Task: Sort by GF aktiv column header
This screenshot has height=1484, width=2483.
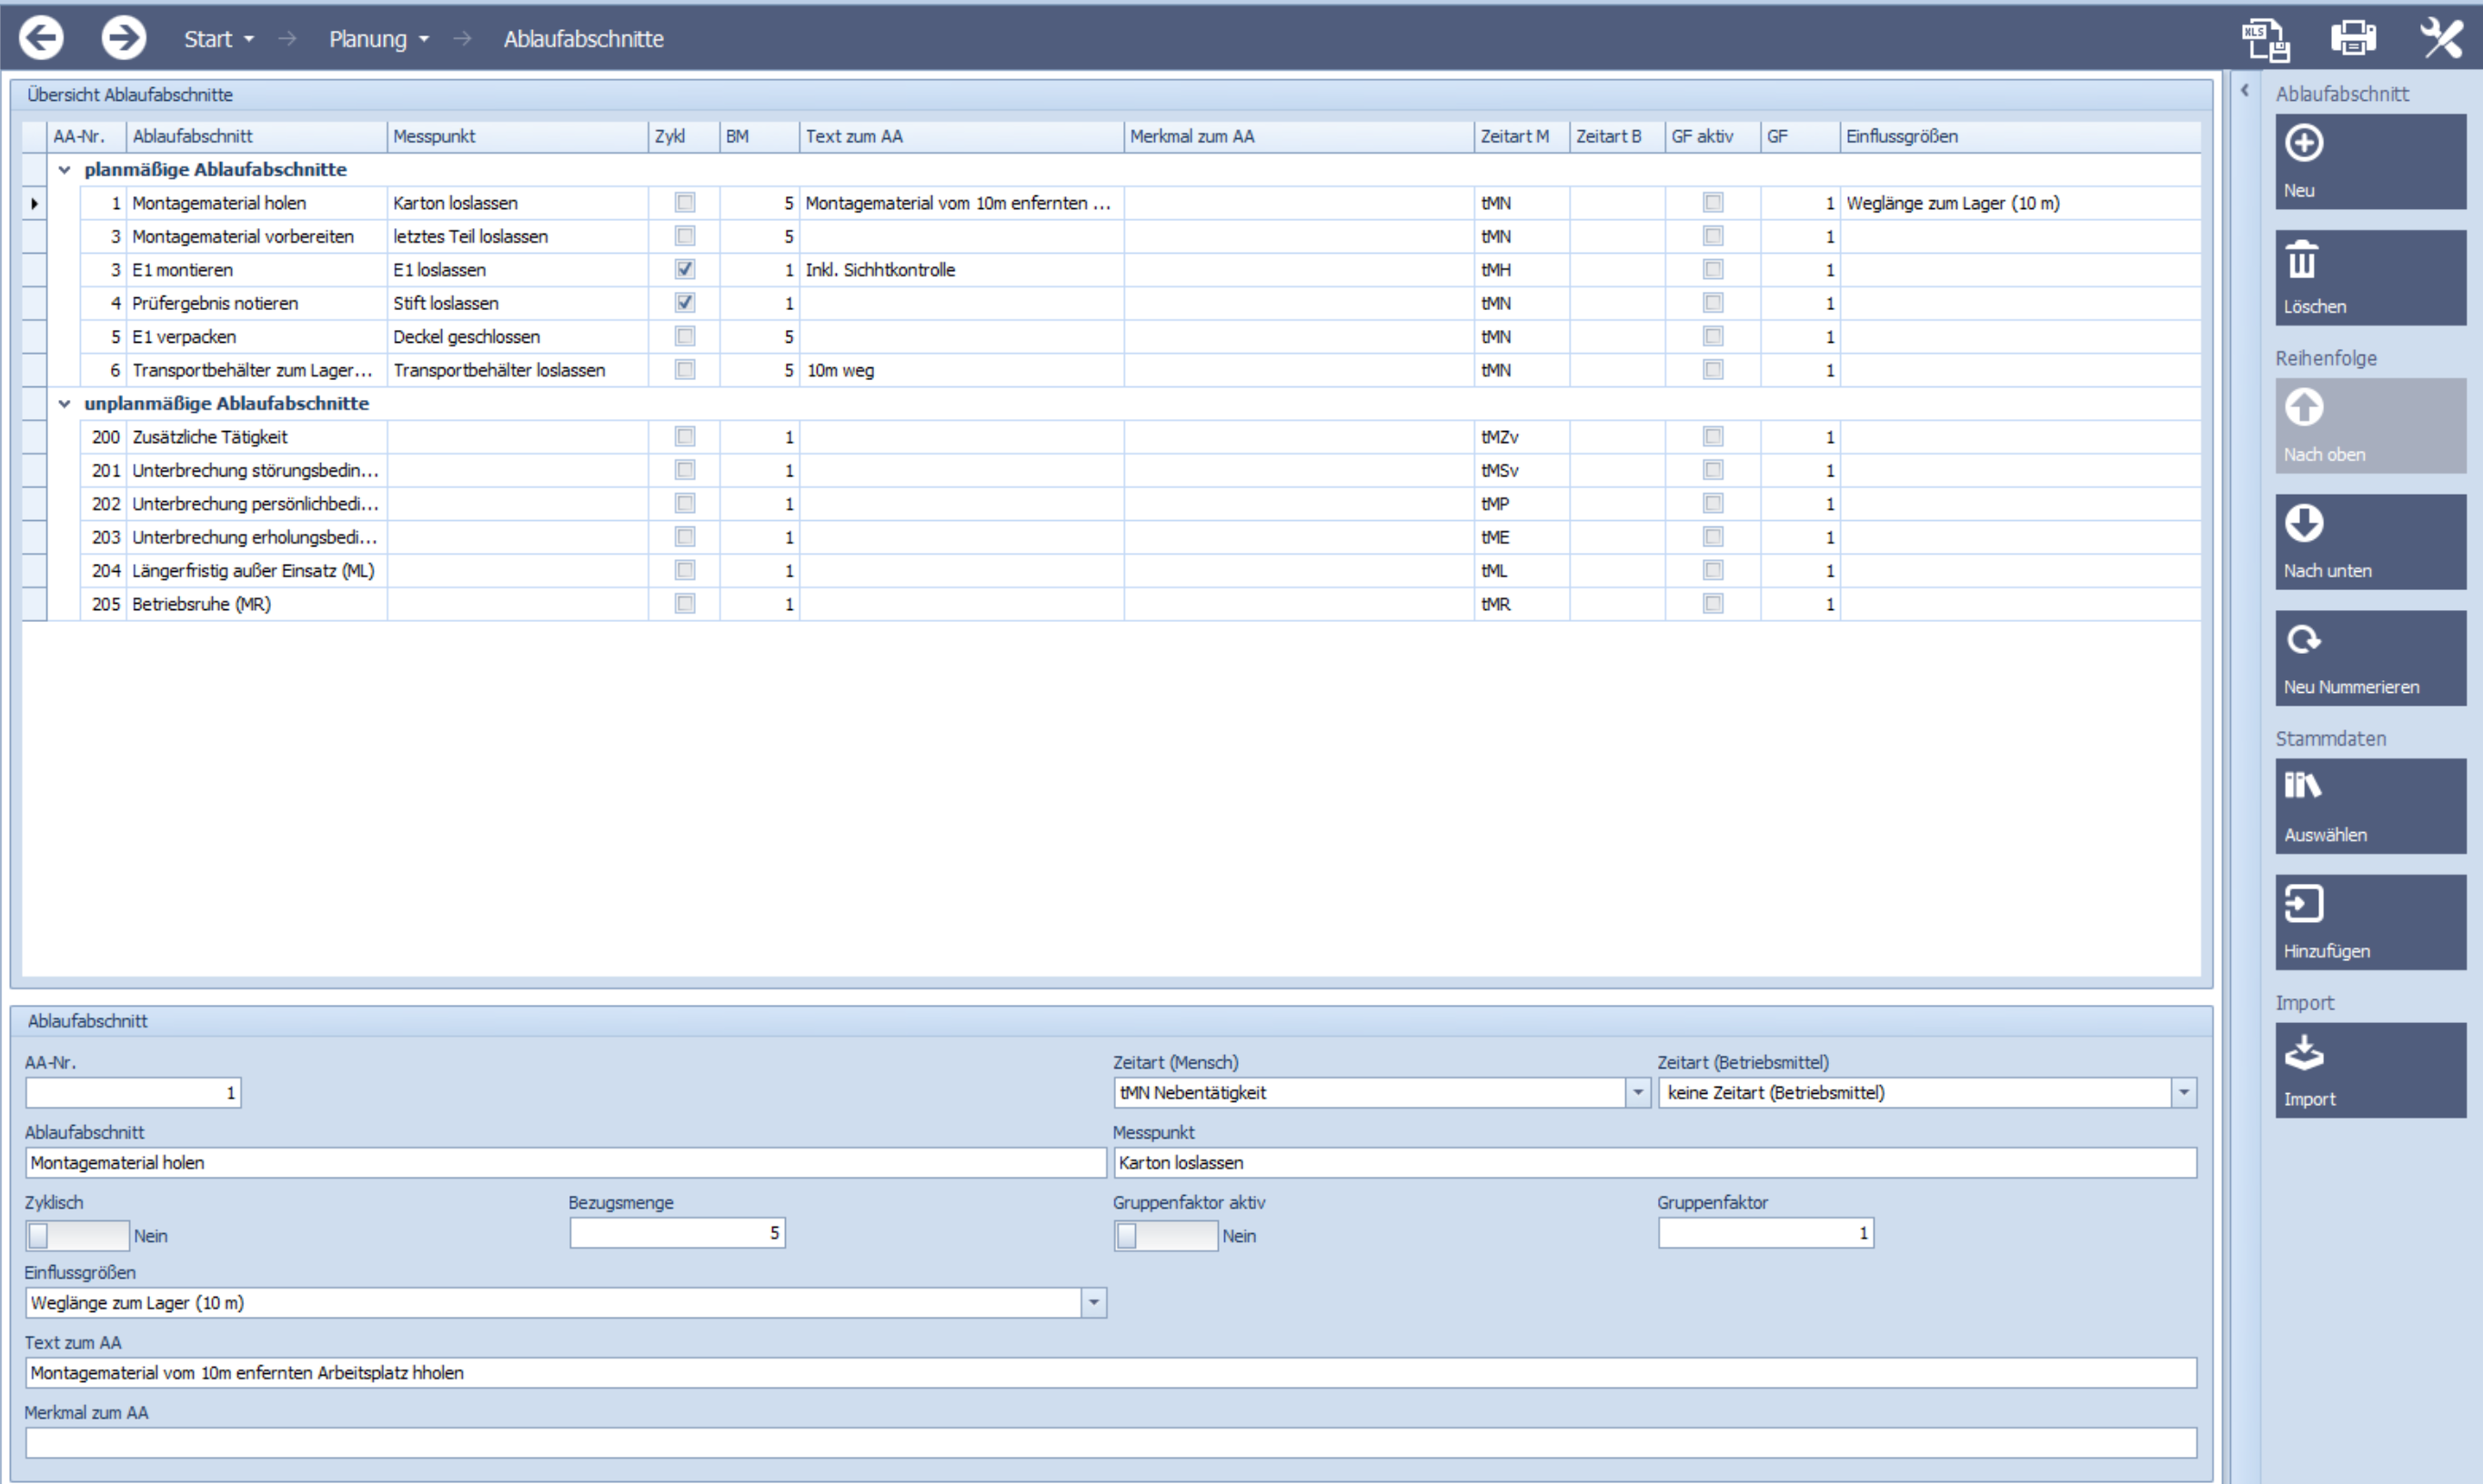Action: pos(1713,137)
